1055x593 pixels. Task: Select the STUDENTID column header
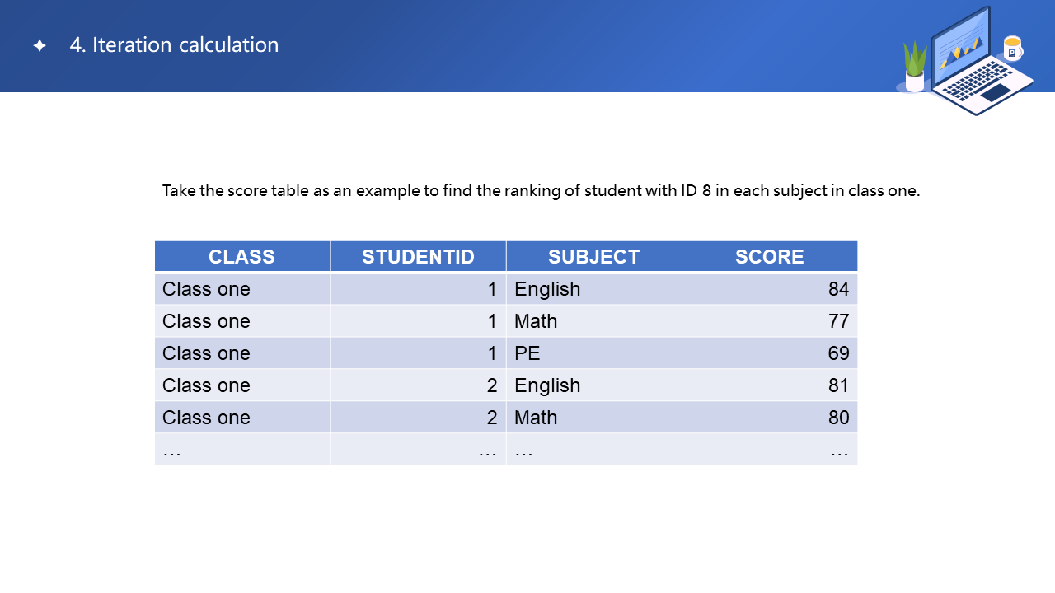[418, 257]
